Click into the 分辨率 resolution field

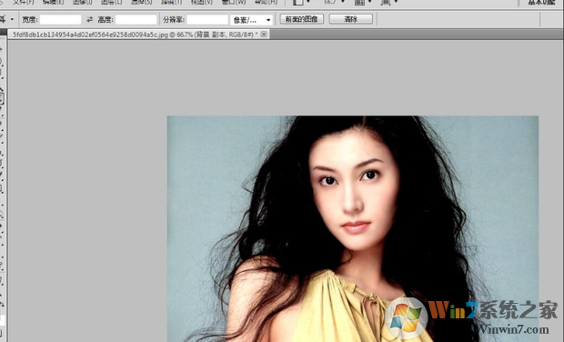(x=207, y=19)
